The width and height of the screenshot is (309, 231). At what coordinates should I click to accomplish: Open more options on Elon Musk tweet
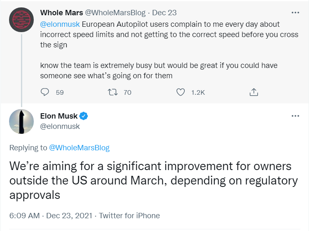[x=295, y=116]
